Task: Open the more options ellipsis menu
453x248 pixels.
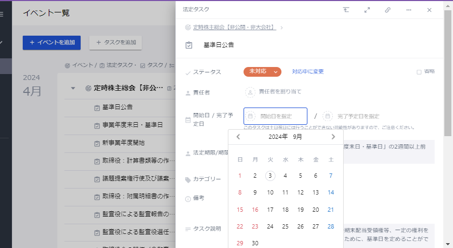Action: point(409,10)
